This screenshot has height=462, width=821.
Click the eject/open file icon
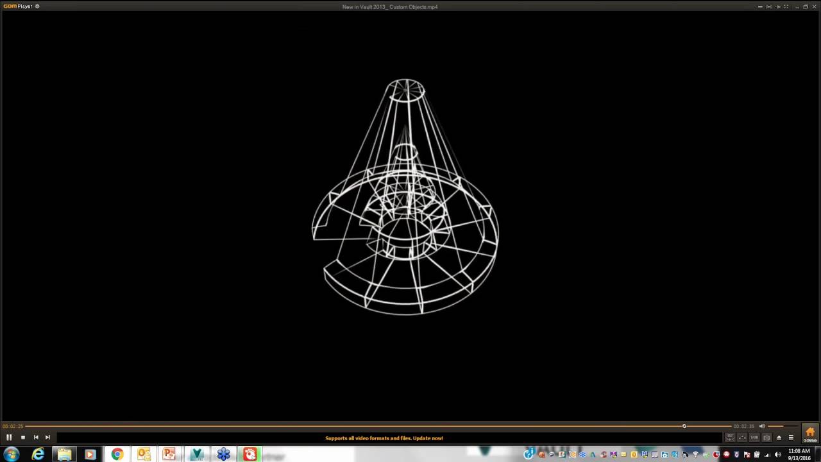point(779,438)
